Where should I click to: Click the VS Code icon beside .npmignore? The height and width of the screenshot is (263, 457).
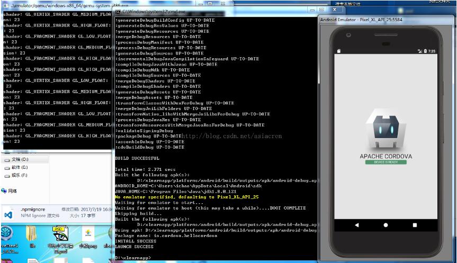point(8,215)
